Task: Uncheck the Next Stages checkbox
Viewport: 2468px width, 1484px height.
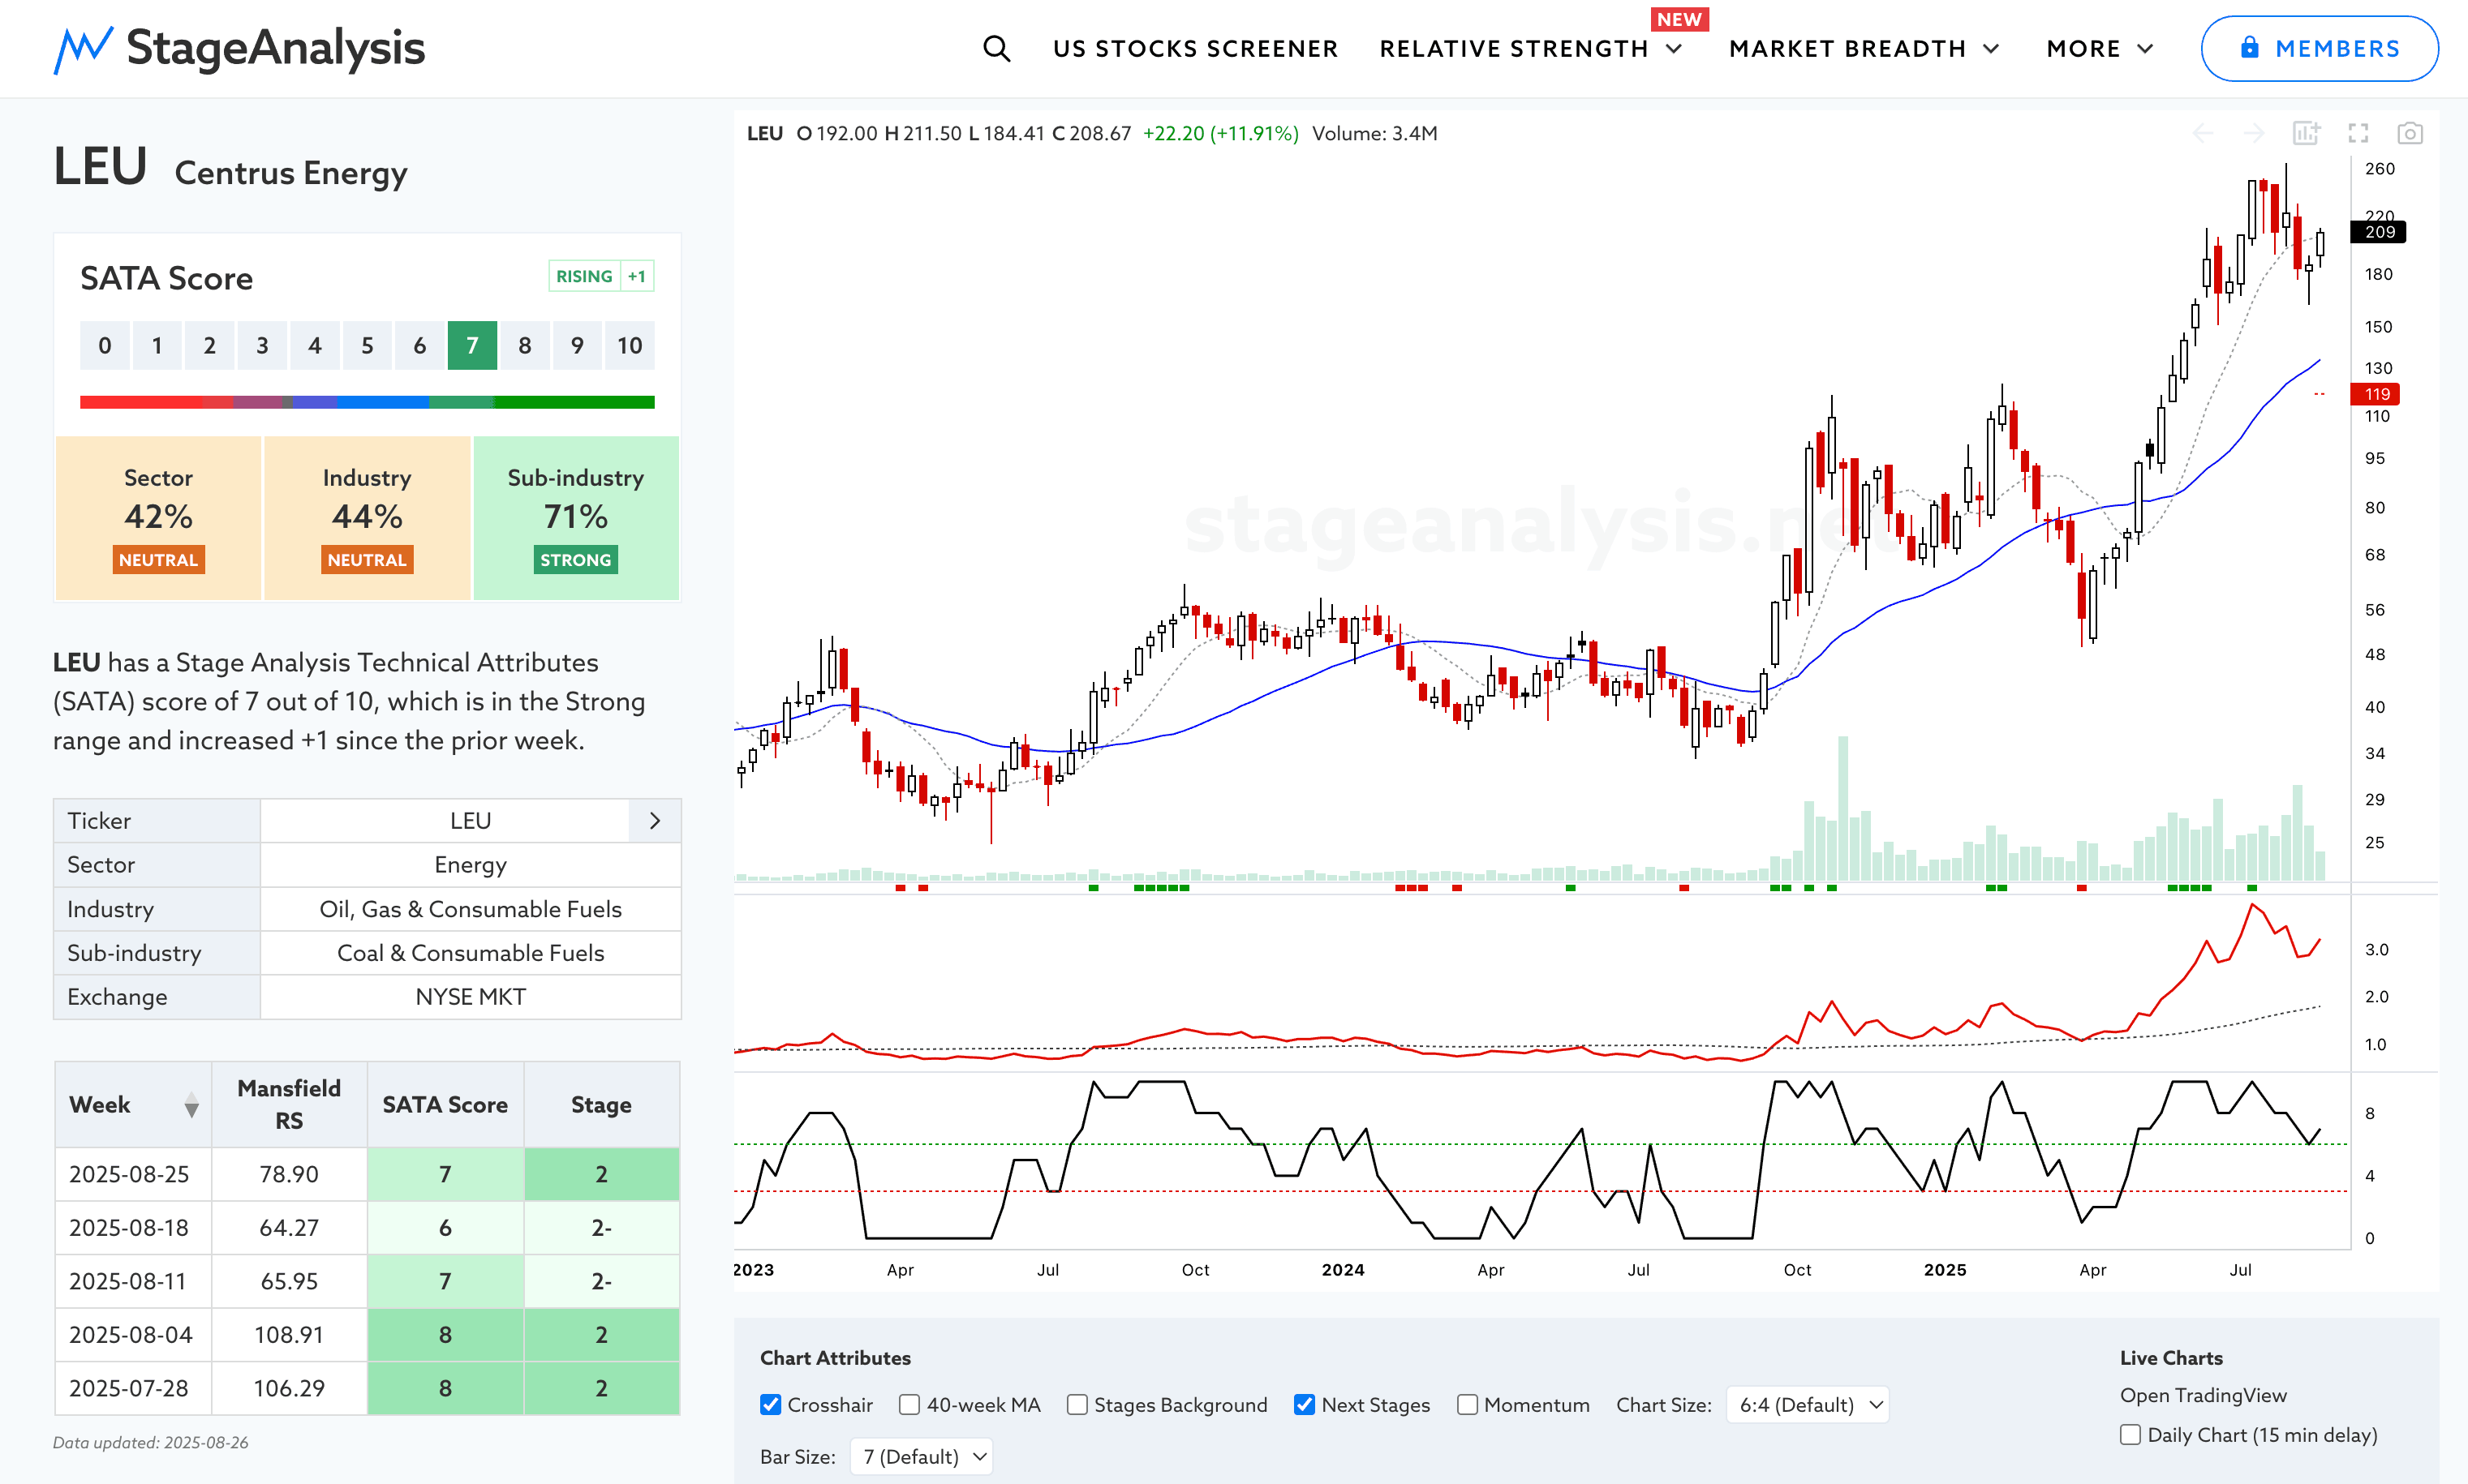Action: 1305,1405
